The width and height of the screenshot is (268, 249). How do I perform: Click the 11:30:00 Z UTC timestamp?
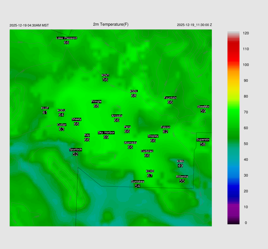(203, 25)
